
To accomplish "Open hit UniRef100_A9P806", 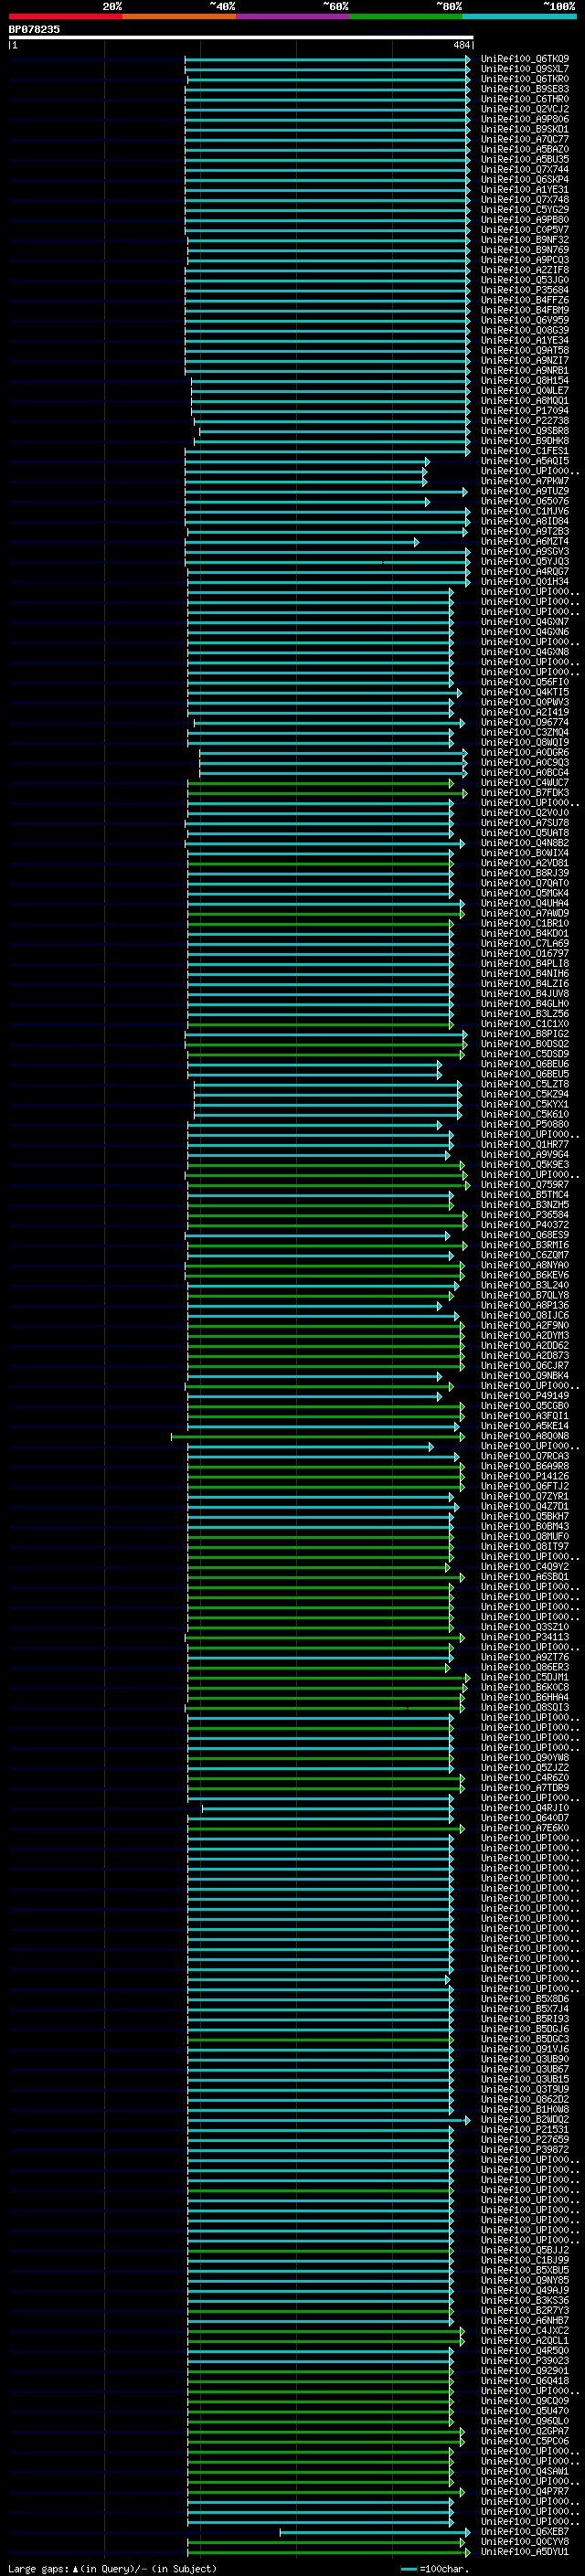I will (x=525, y=119).
